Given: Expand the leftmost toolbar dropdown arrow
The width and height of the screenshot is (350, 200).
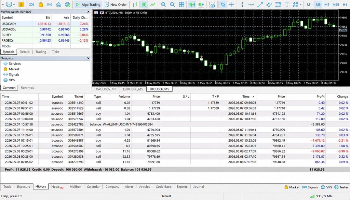Looking at the screenshot, I should [2, 5].
